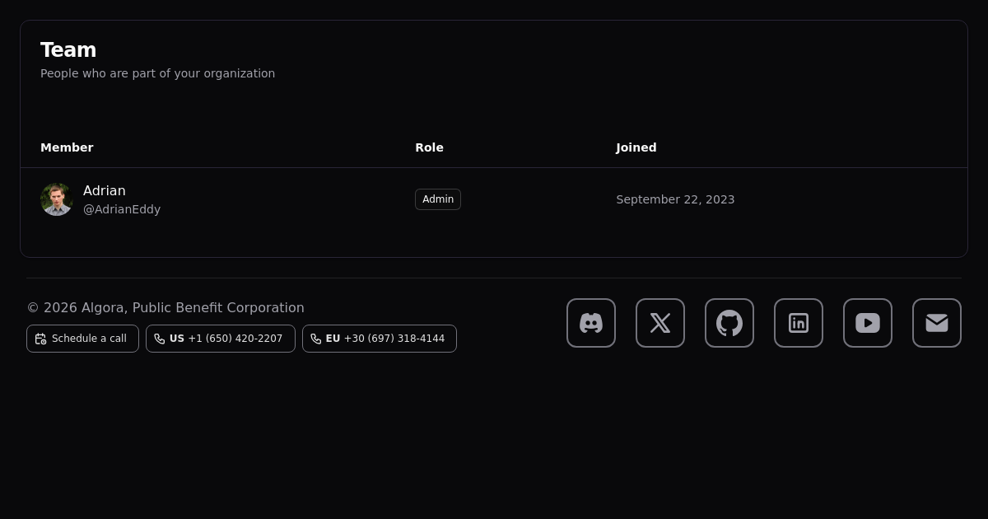Open the GitHub icon link
Screen dimensions: 988x519
click(x=729, y=323)
